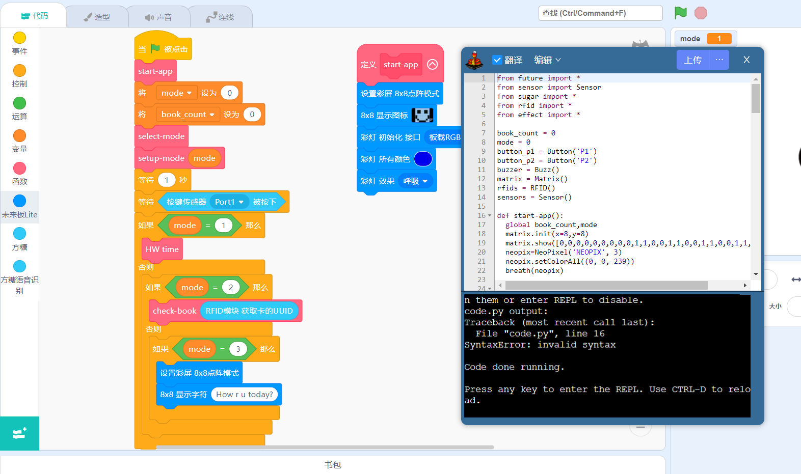This screenshot has height=474, width=801.
Task: Click the 设置彩屏 8x8点阵模式 block under 定义
Action: point(400,94)
